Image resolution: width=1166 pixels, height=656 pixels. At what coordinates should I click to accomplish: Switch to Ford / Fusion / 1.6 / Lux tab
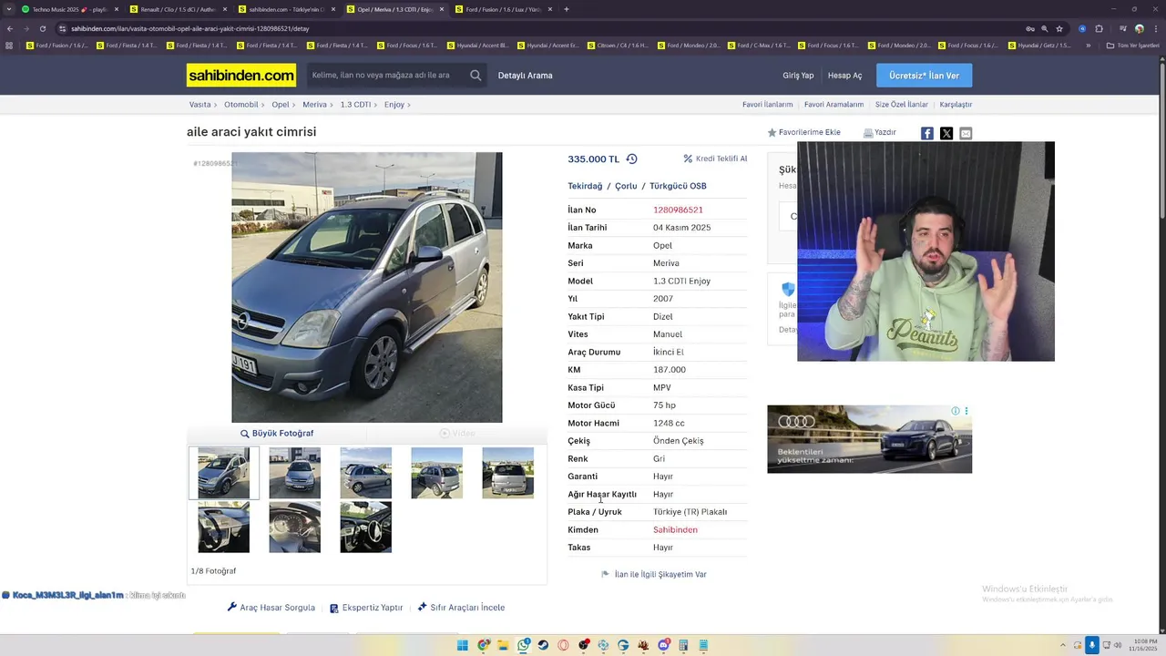pos(503,9)
